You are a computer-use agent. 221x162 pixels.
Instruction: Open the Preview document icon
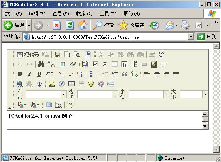[77, 55]
